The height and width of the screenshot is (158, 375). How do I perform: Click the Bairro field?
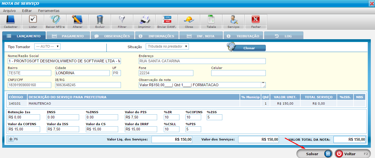tap(30, 73)
